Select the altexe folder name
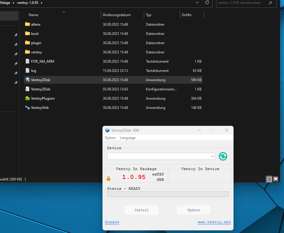Image resolution: width=284 pixels, height=233 pixels. click(36, 24)
